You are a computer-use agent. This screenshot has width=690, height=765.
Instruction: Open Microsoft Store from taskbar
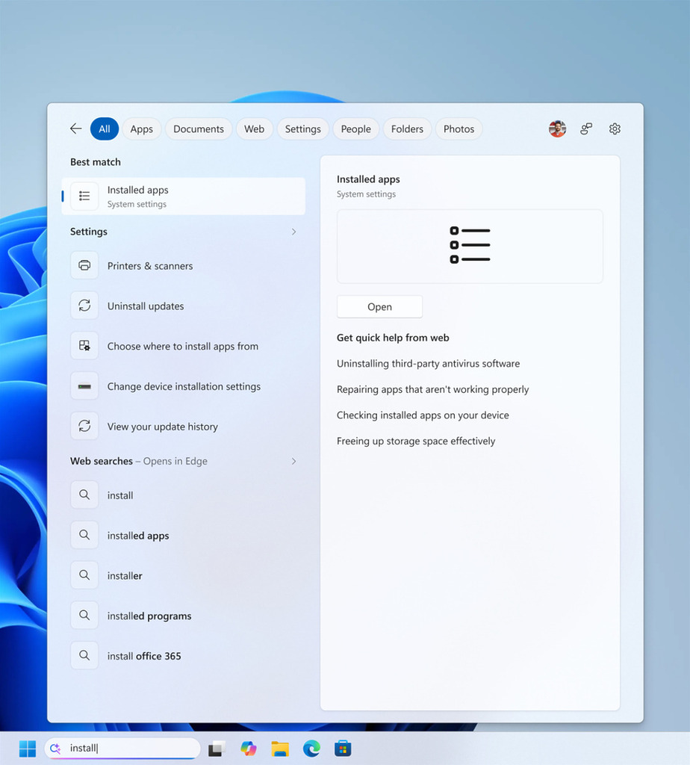tap(343, 749)
